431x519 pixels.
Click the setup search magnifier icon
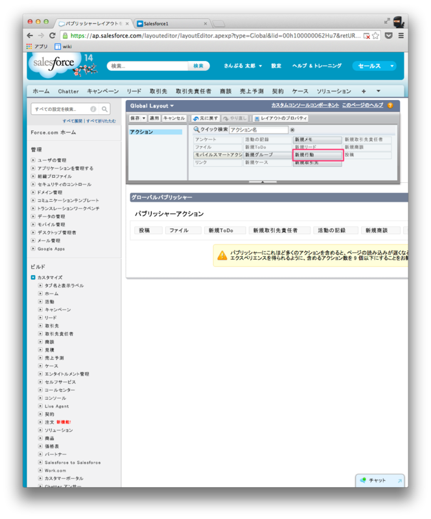(104, 109)
